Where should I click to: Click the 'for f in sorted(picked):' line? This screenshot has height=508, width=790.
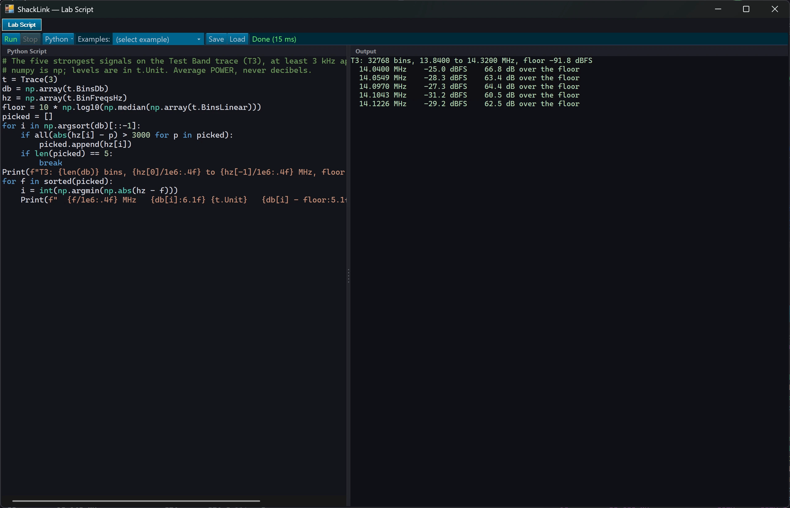[x=57, y=181]
